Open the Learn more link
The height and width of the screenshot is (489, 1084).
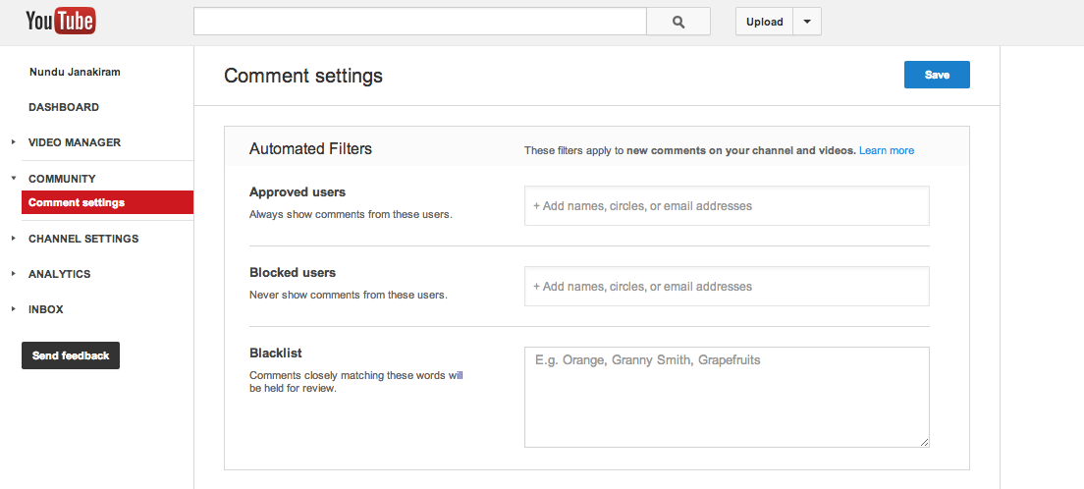(886, 150)
